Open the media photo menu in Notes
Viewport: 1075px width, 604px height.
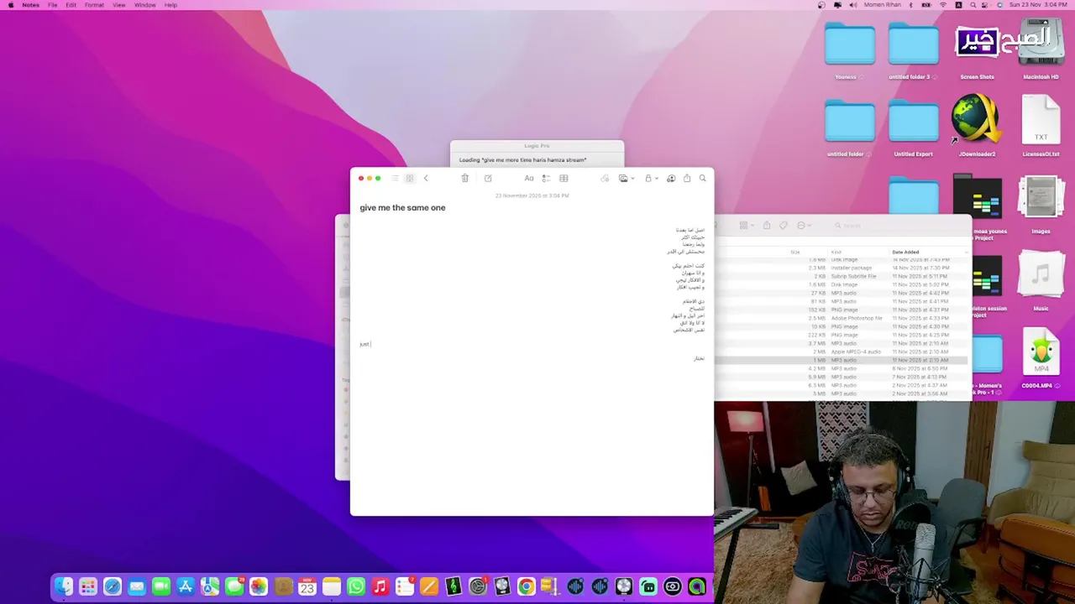[x=626, y=178]
